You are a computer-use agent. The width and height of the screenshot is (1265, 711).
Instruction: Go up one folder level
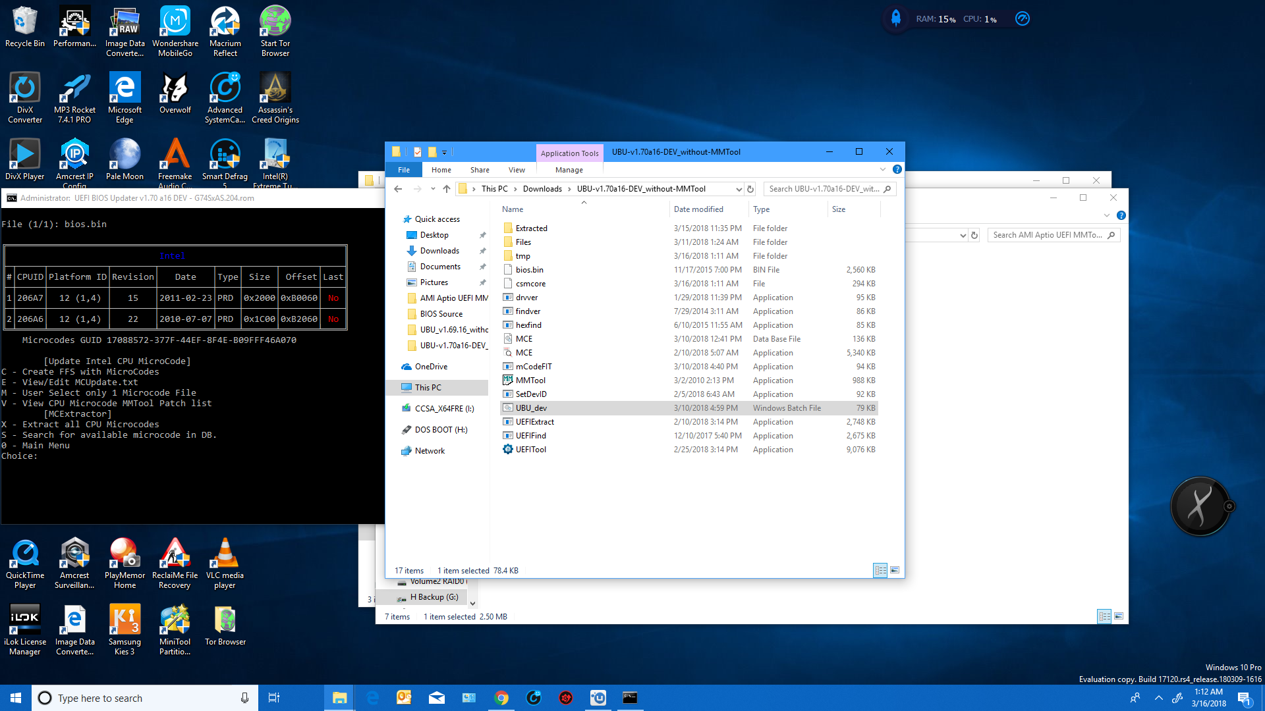(x=447, y=189)
